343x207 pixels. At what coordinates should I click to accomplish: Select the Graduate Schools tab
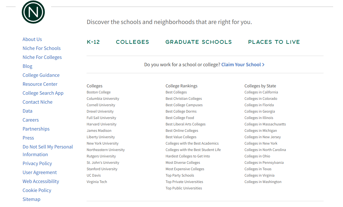click(x=199, y=42)
